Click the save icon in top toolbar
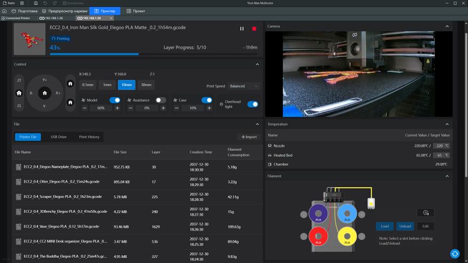Viewport: 468px width, 263px height. 35,3
